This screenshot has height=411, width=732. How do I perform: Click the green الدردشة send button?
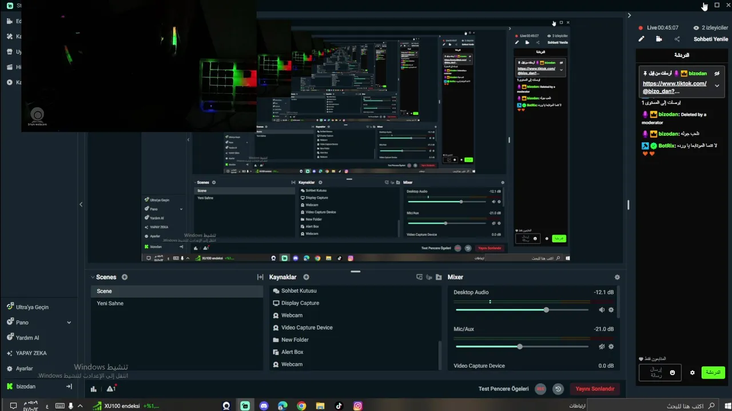click(x=713, y=373)
